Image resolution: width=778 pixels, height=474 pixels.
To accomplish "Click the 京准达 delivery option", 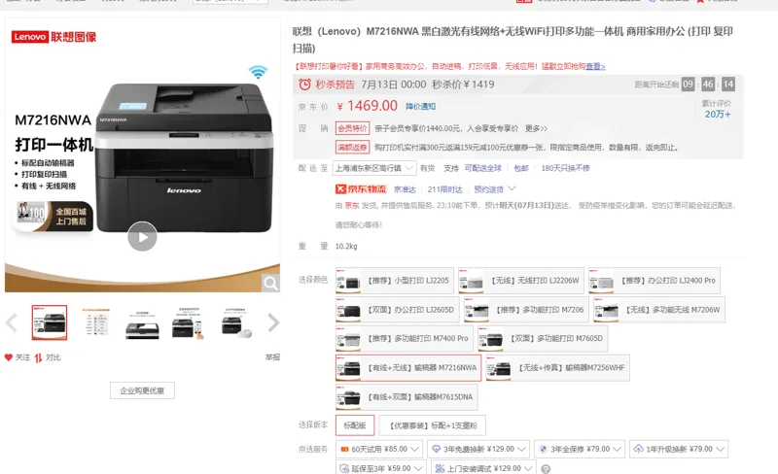I will coord(405,189).
